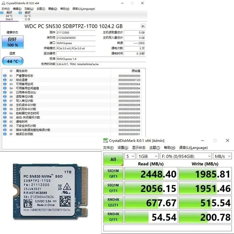Open CrystalDiskInfo 文件(F) menu
This screenshot has height=234, width=234.
6,9
